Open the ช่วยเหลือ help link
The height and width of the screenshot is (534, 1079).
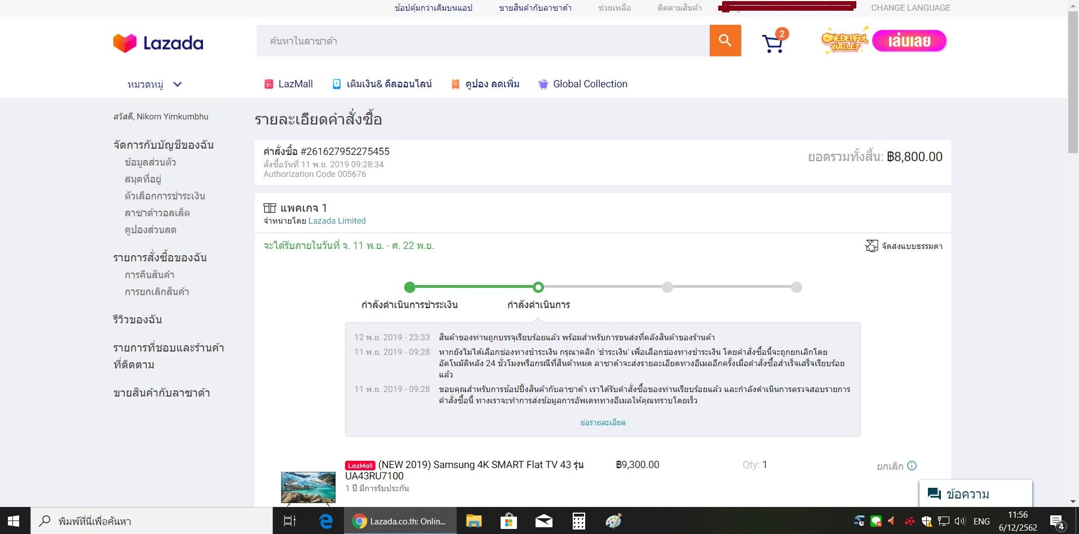pos(614,8)
